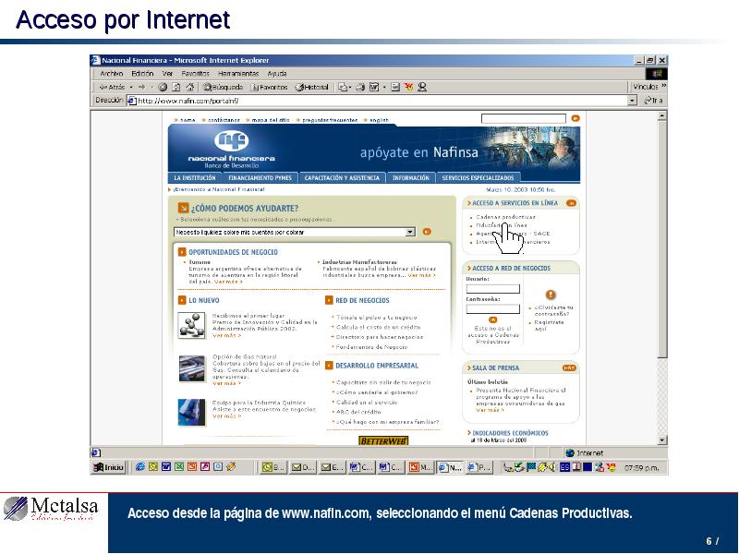Refresh the page in IE toolbar

[176, 87]
